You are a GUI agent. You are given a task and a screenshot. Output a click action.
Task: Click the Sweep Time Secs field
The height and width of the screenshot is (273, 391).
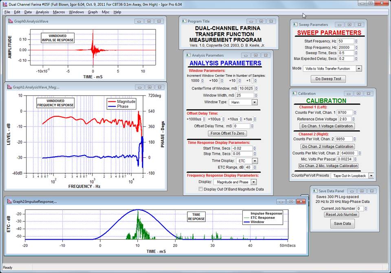346,53
